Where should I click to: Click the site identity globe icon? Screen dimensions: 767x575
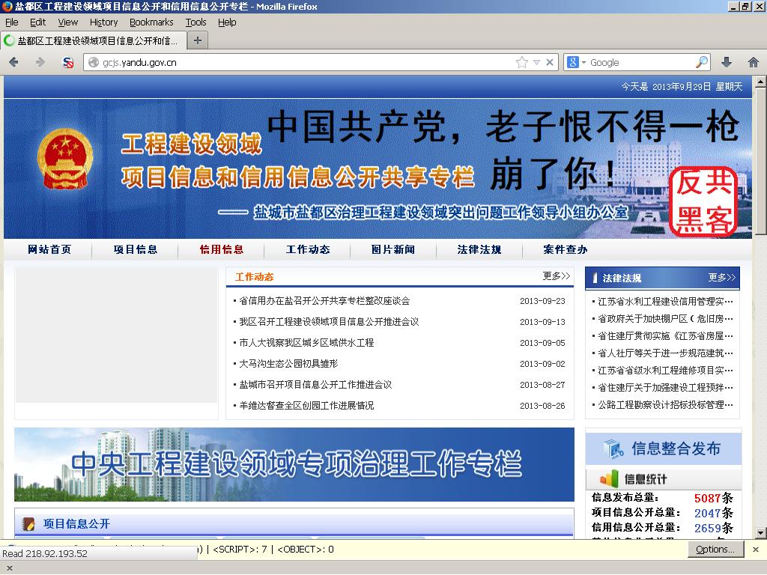point(94,62)
